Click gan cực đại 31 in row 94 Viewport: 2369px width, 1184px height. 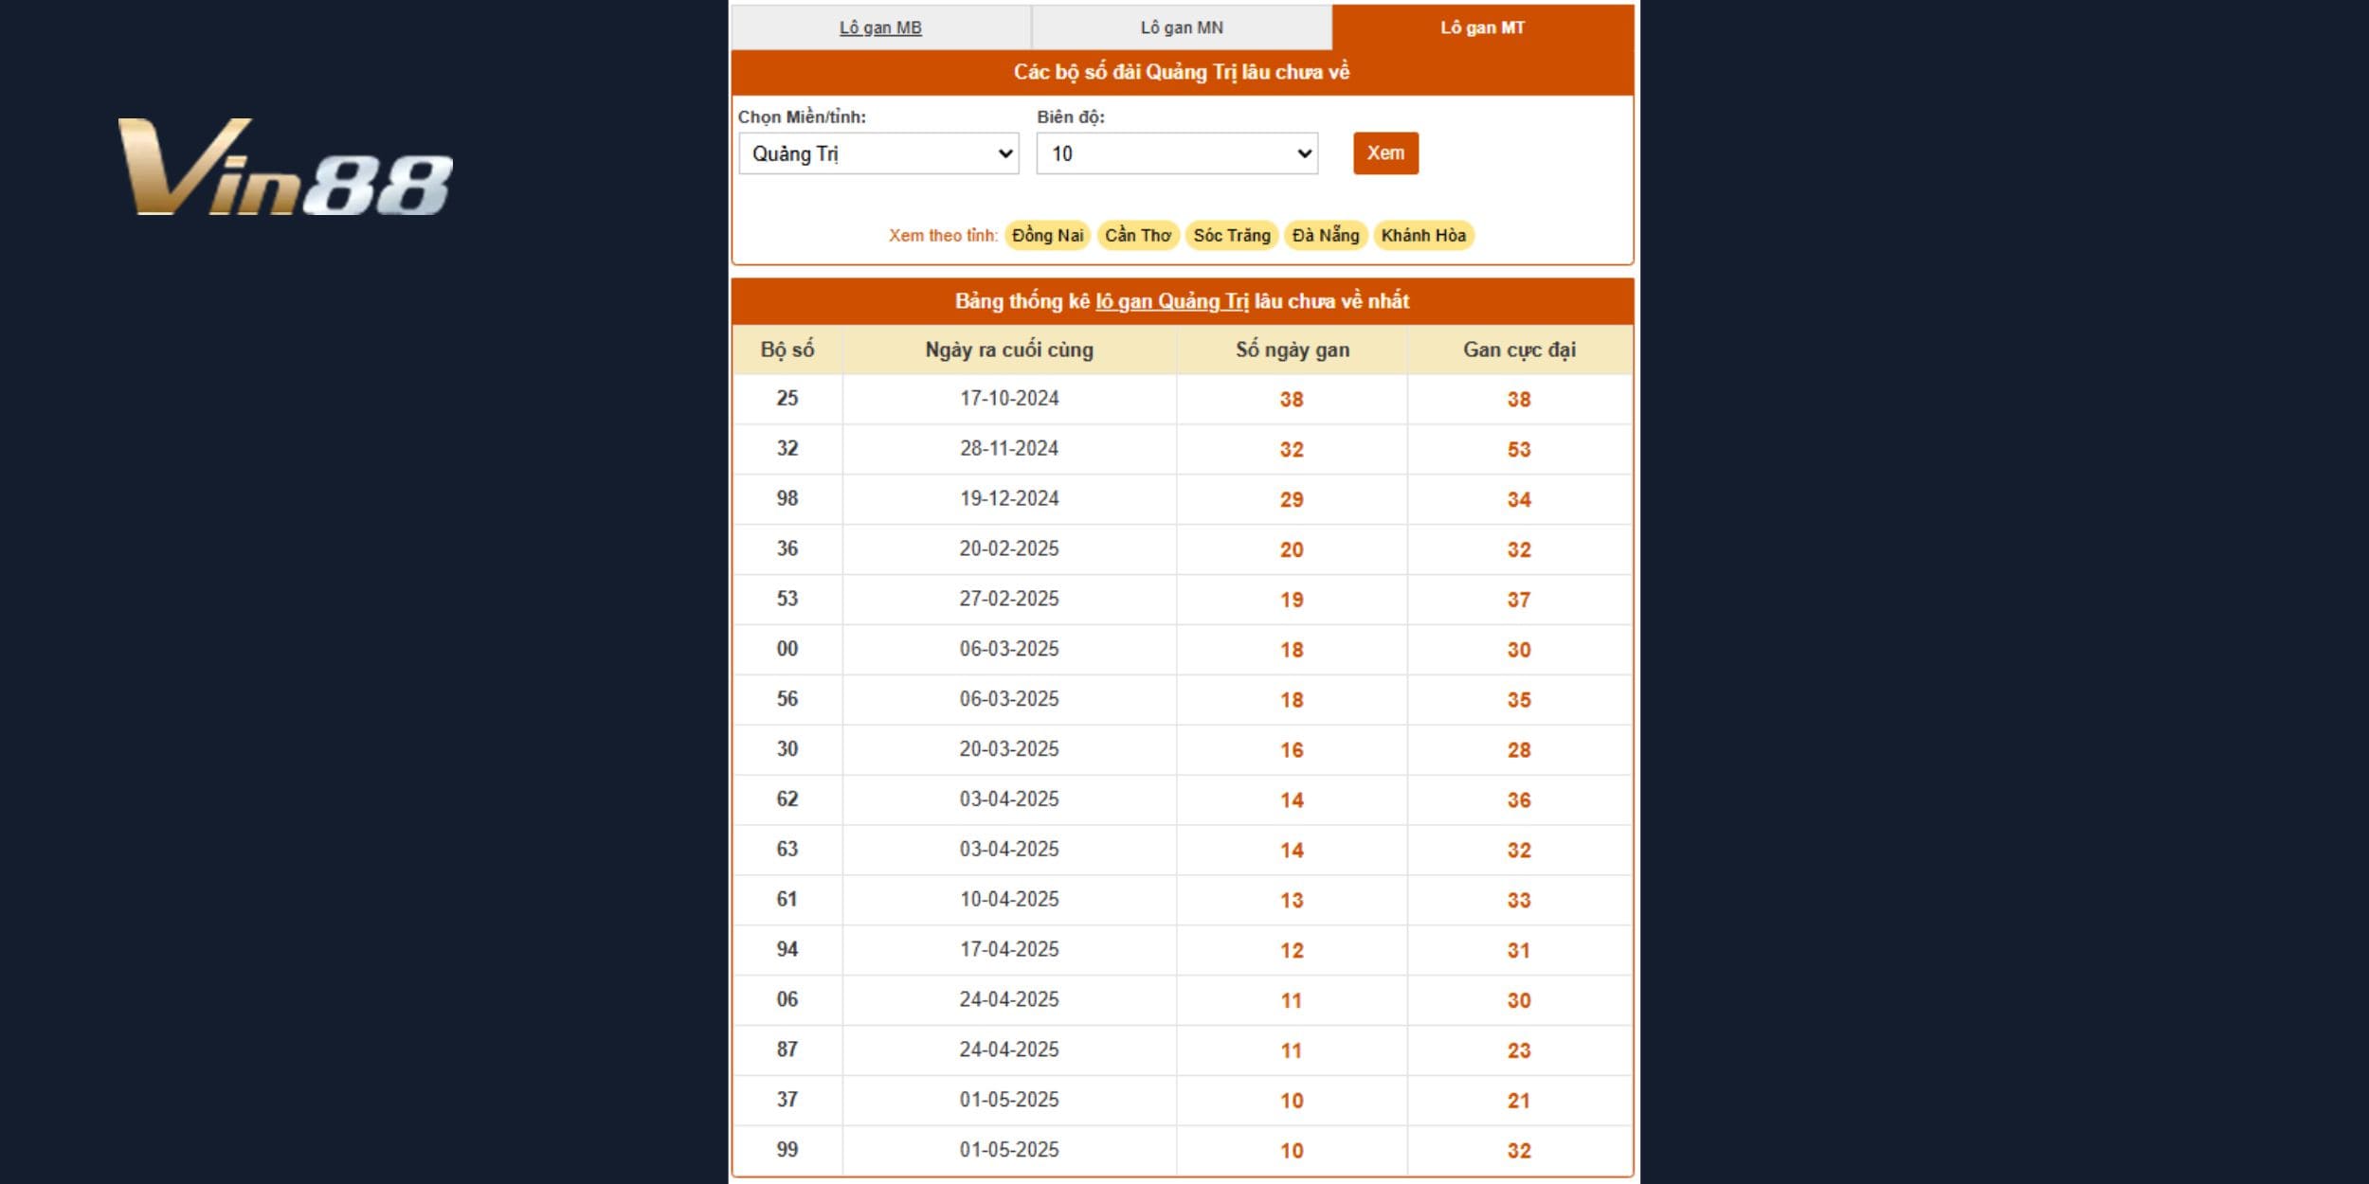(1519, 951)
